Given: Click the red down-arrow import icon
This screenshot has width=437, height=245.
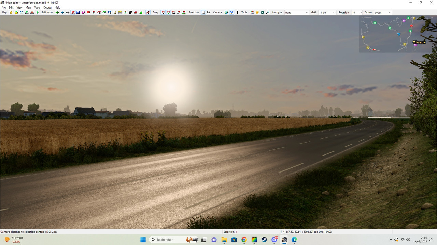Looking at the screenshot, I should point(32,12).
